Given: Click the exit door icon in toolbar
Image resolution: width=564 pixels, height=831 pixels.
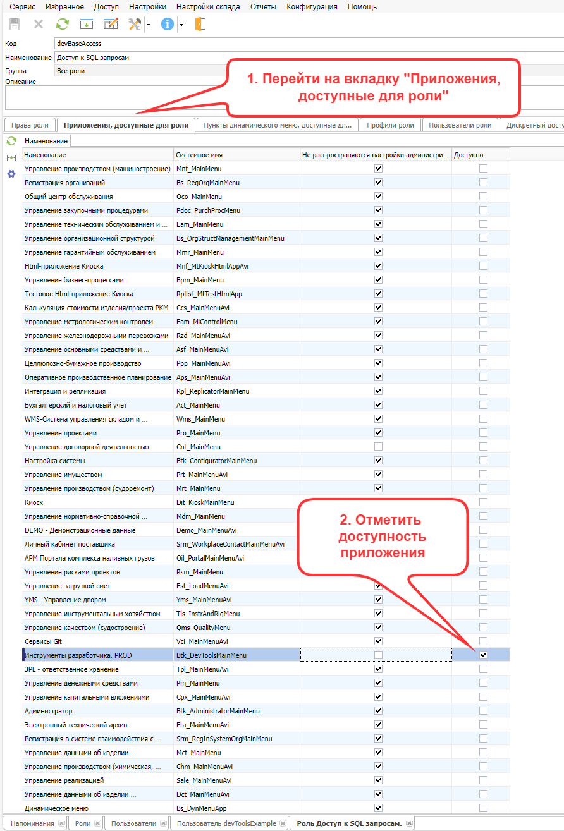Looking at the screenshot, I should 200,25.
